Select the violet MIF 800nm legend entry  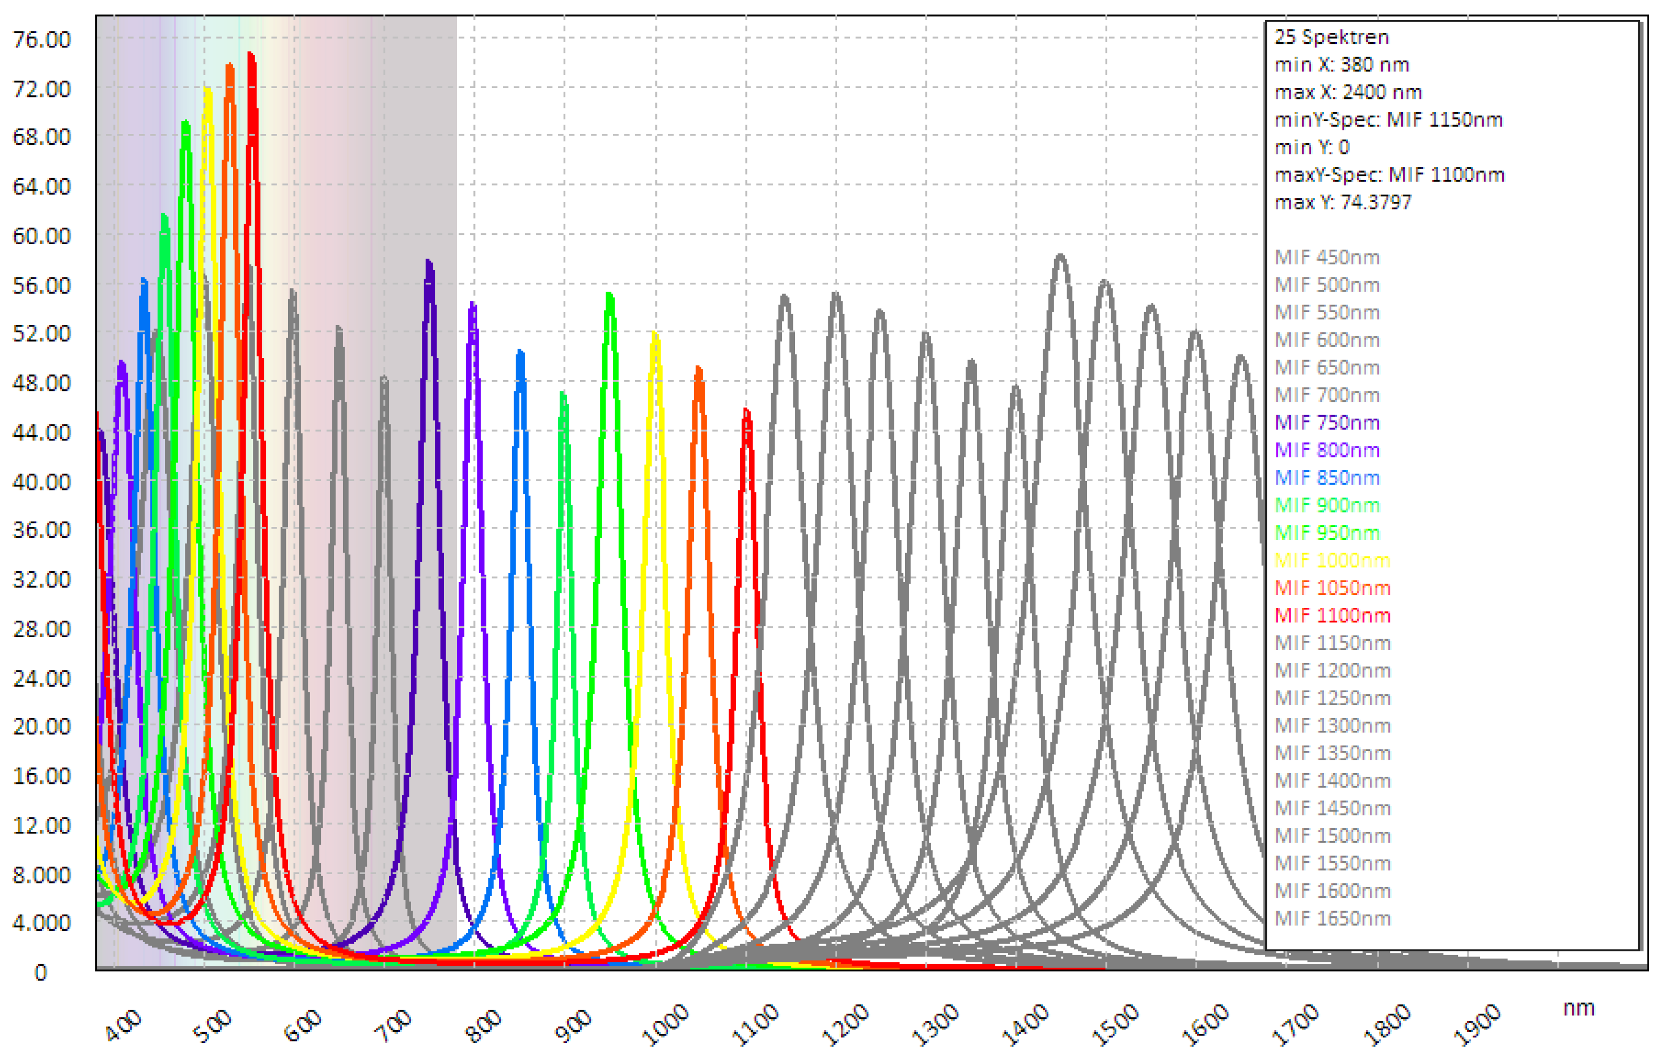coord(1327,450)
